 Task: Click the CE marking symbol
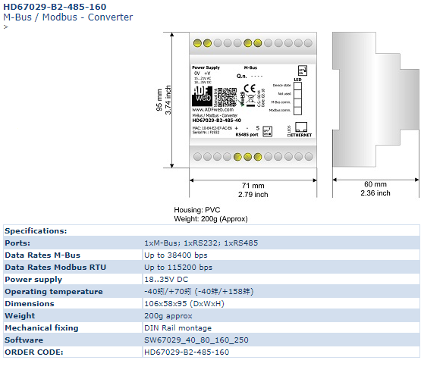coord(250,89)
